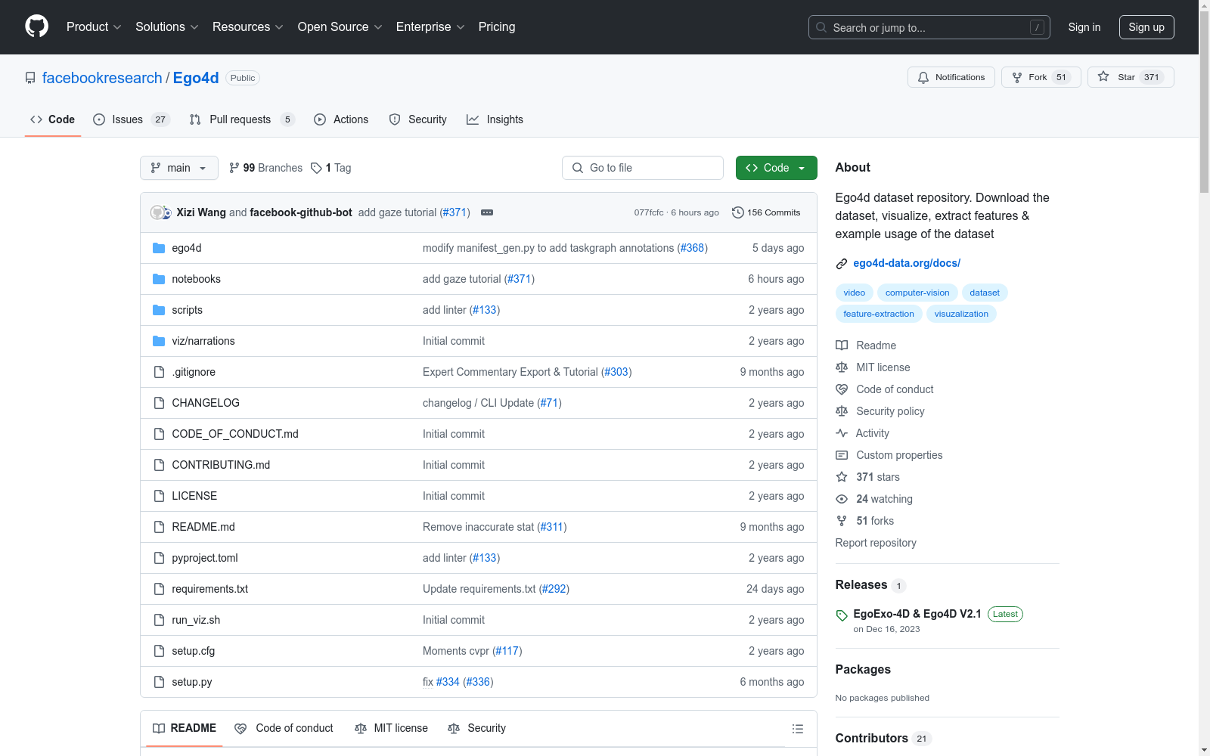Click Report repository link

[x=876, y=543]
